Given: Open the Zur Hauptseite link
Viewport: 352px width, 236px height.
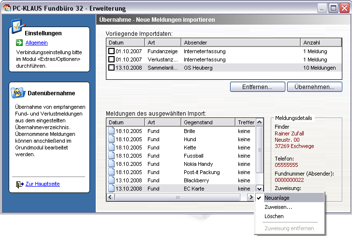Looking at the screenshot, I should pos(43,184).
